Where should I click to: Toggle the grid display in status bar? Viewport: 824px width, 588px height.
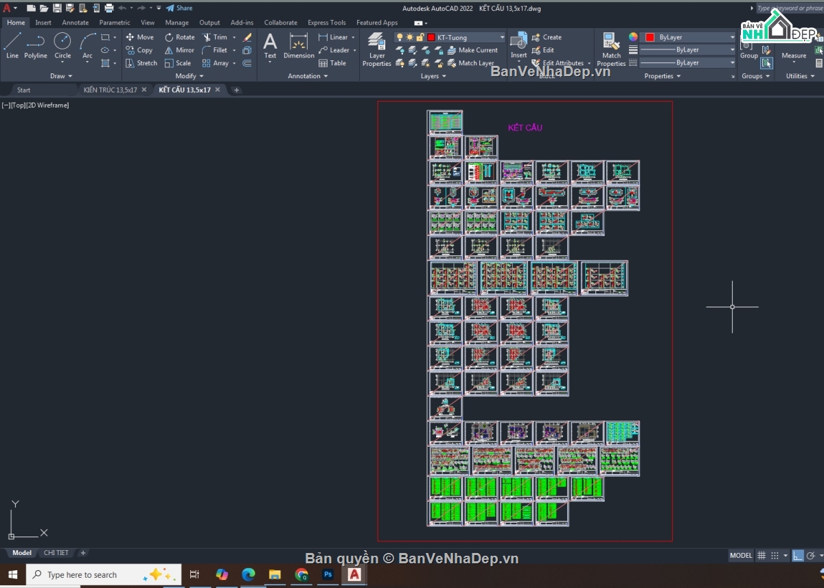pyautogui.click(x=761, y=555)
